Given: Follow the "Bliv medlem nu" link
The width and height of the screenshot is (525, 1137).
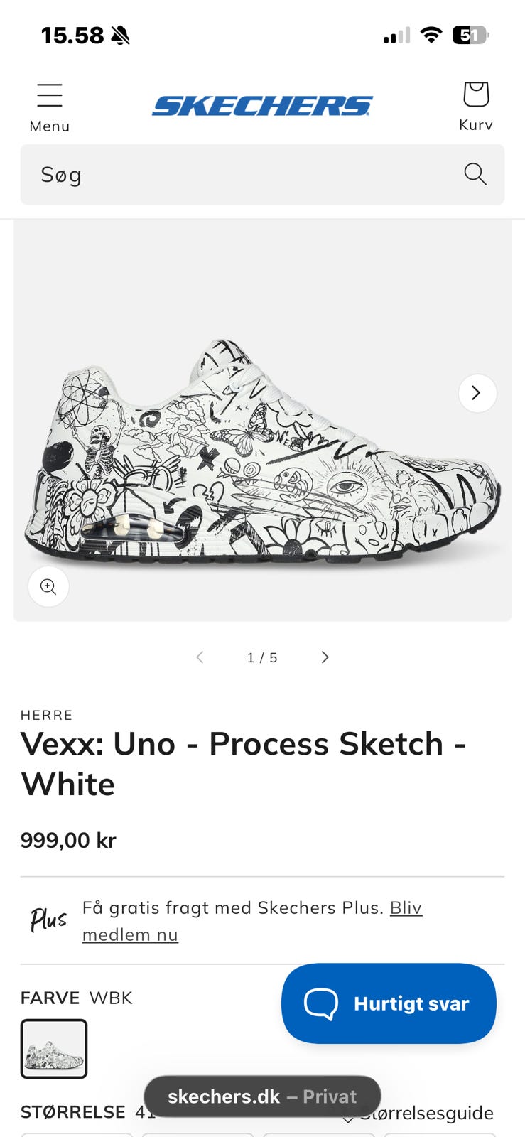Looking at the screenshot, I should (x=130, y=934).
